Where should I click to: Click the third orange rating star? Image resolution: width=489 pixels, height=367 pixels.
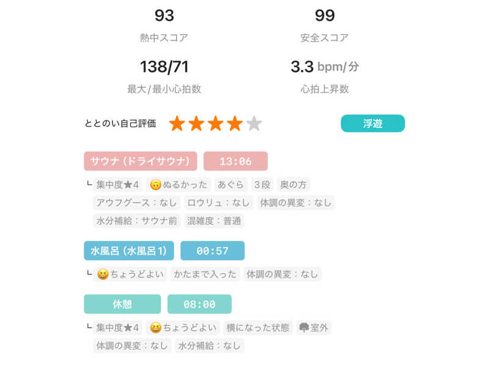point(216,124)
